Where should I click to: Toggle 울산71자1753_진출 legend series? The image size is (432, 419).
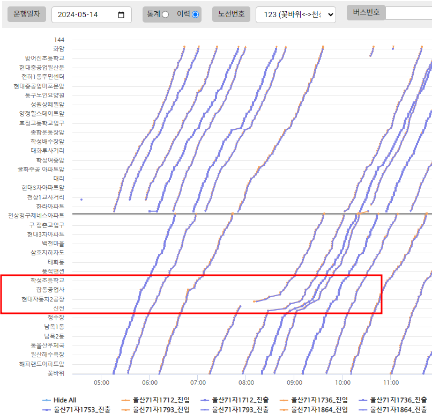click(x=79, y=409)
